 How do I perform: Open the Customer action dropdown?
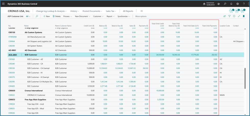coord(98,16)
